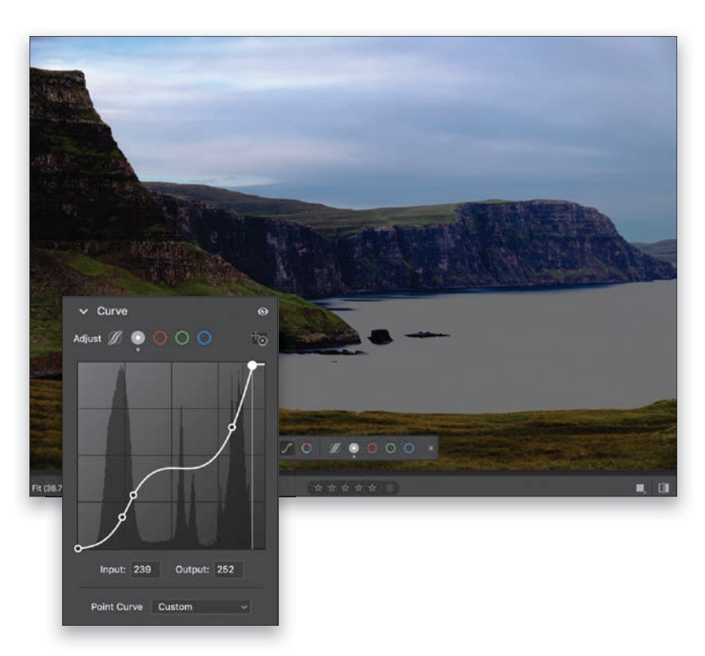Set rating to five stars
This screenshot has height=656, width=705.
(373, 488)
